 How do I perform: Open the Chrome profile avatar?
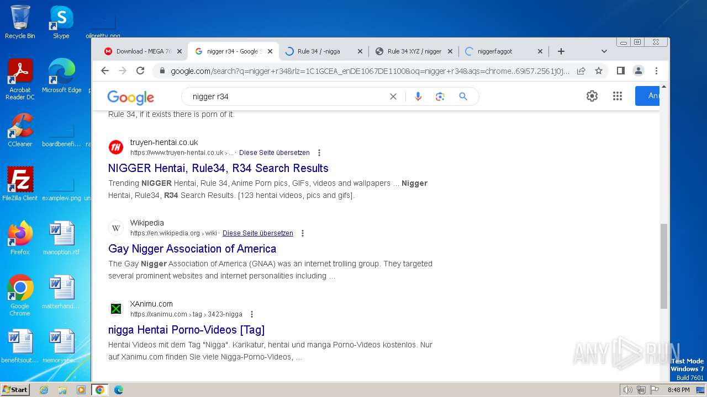[639, 71]
